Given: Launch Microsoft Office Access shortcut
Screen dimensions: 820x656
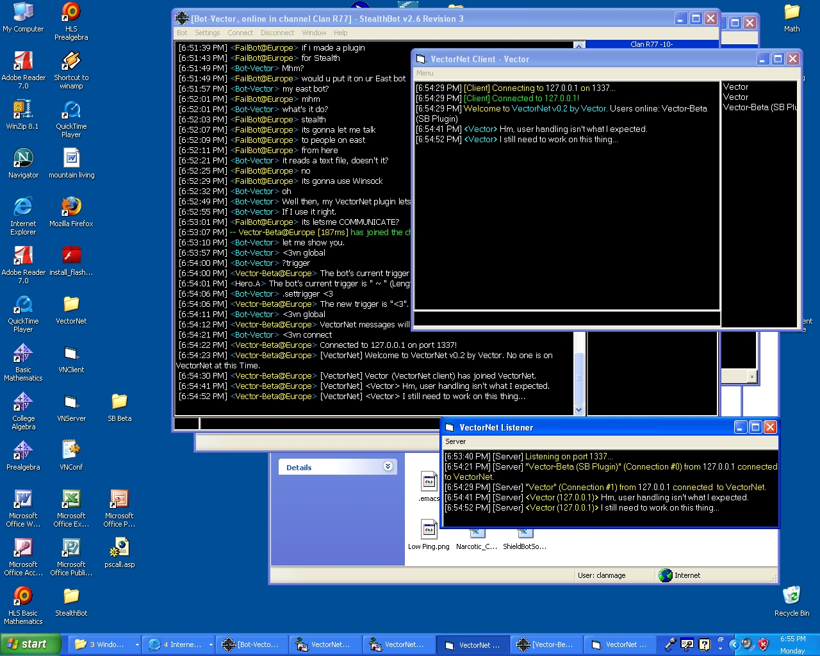Looking at the screenshot, I should tap(23, 557).
